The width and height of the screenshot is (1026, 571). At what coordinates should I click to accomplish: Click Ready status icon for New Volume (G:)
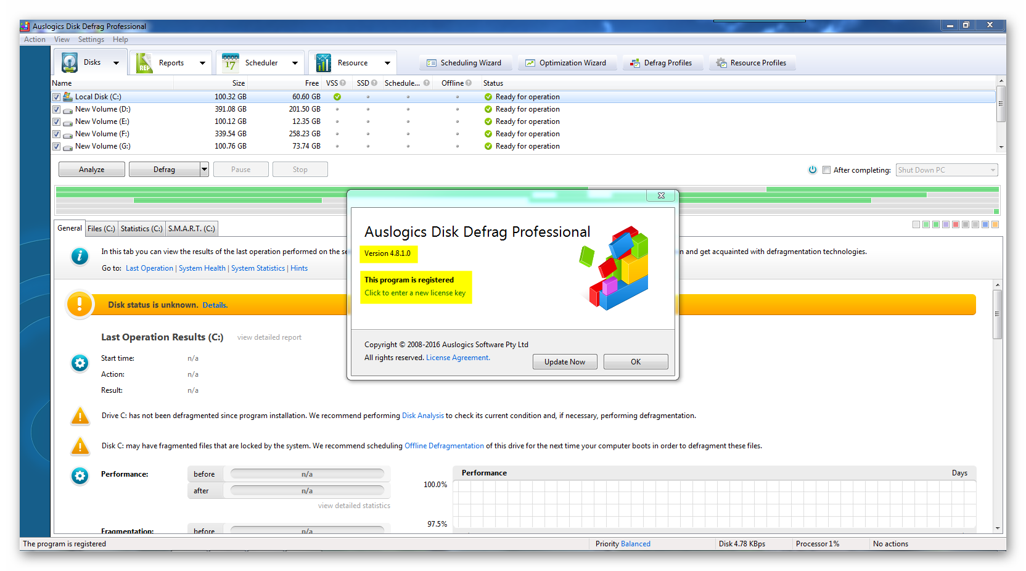click(x=488, y=146)
